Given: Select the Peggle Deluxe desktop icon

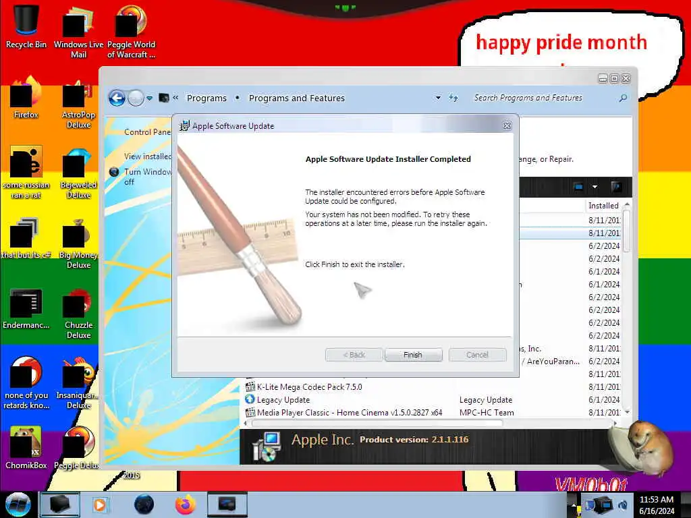Looking at the screenshot, I should point(78,448).
